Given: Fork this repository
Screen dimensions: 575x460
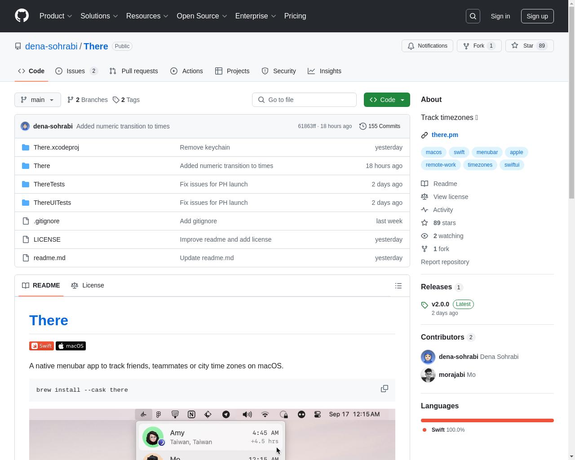Looking at the screenshot, I should (479, 46).
